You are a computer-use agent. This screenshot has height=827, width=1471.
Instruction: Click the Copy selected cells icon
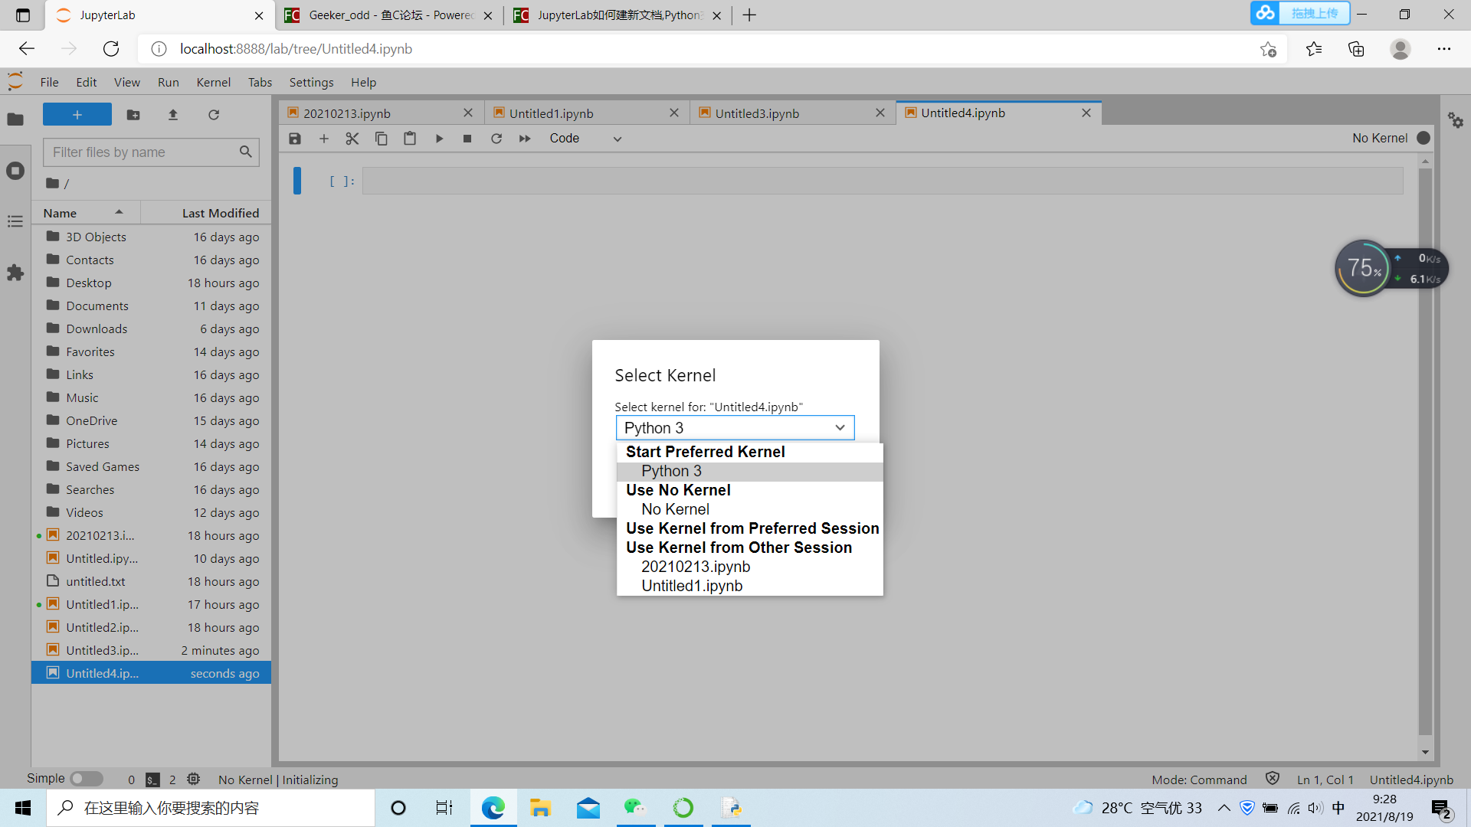pos(381,139)
